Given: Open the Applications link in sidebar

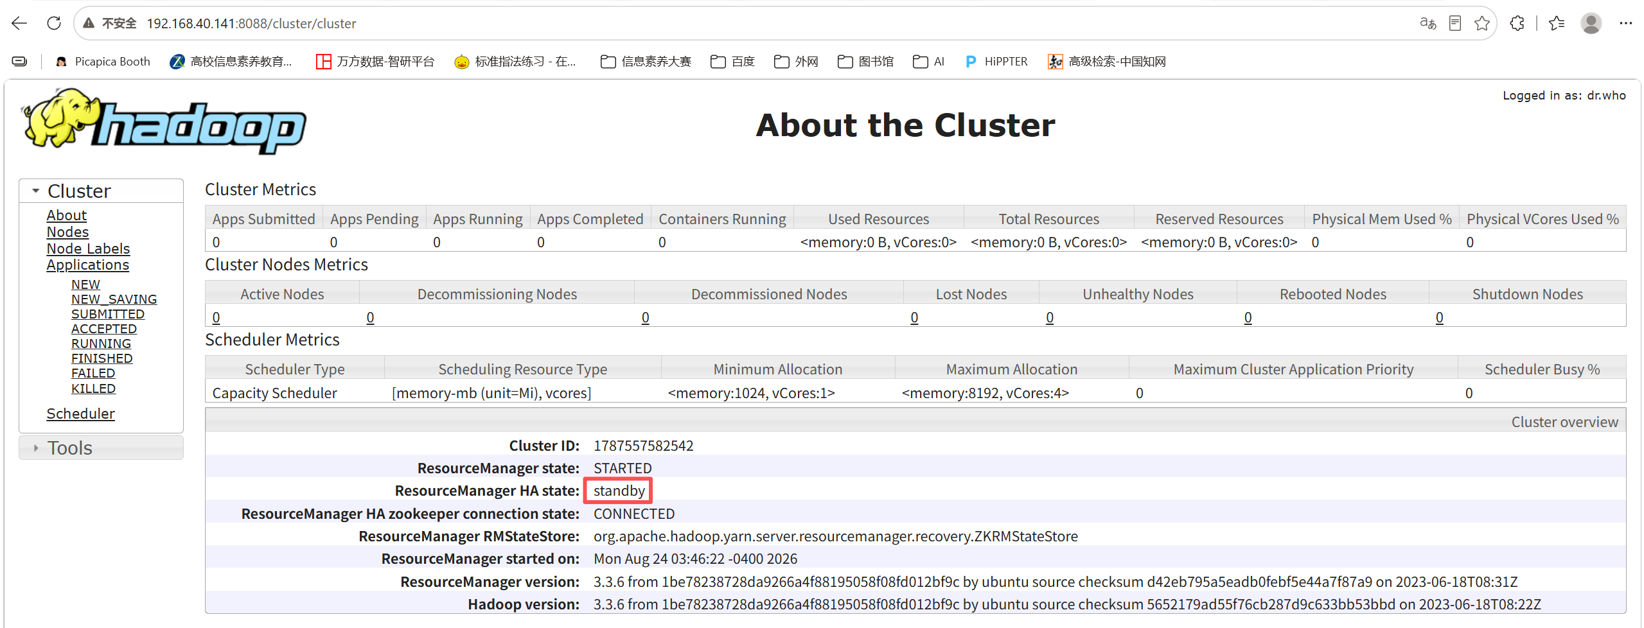Looking at the screenshot, I should pyautogui.click(x=87, y=265).
